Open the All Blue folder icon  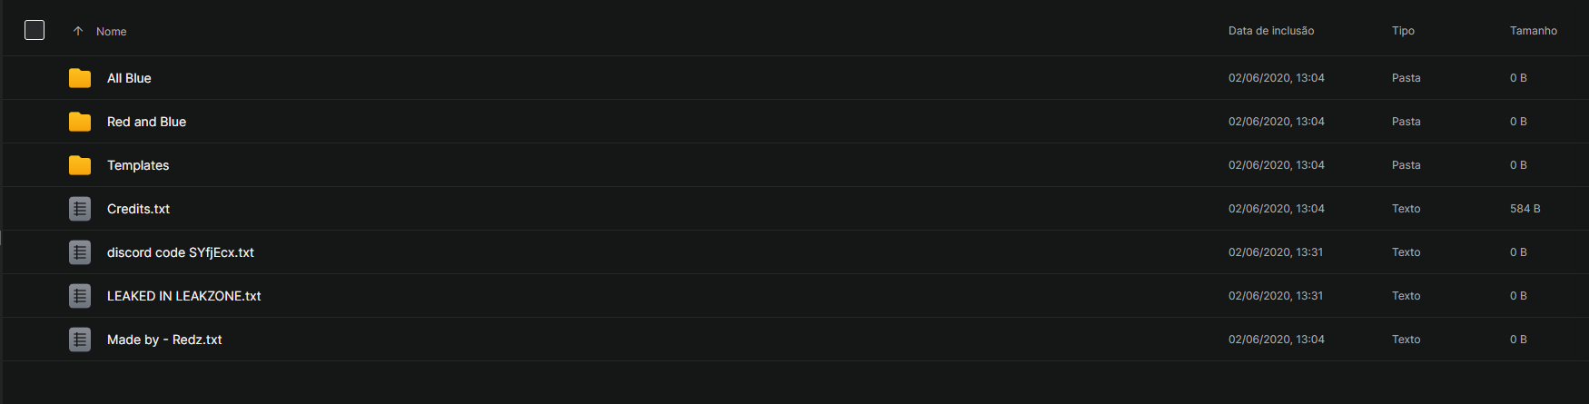coord(80,78)
